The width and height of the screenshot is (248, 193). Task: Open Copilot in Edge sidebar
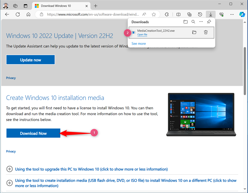coord(242,14)
